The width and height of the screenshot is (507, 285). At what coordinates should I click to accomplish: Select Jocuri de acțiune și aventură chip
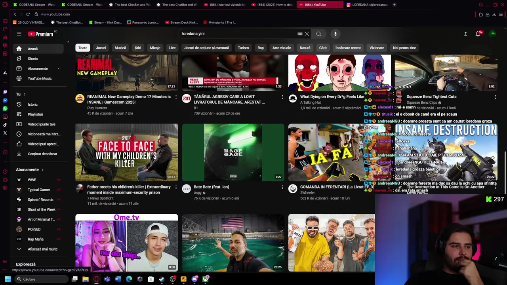[x=207, y=48]
